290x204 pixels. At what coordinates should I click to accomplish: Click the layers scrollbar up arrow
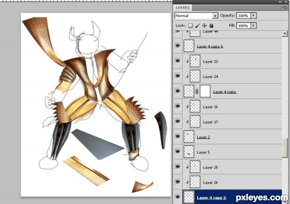point(285,33)
